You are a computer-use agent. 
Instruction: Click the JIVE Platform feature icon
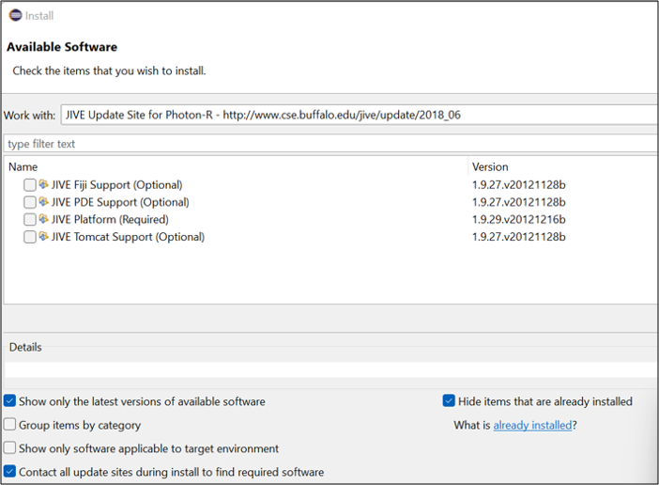[x=44, y=220]
